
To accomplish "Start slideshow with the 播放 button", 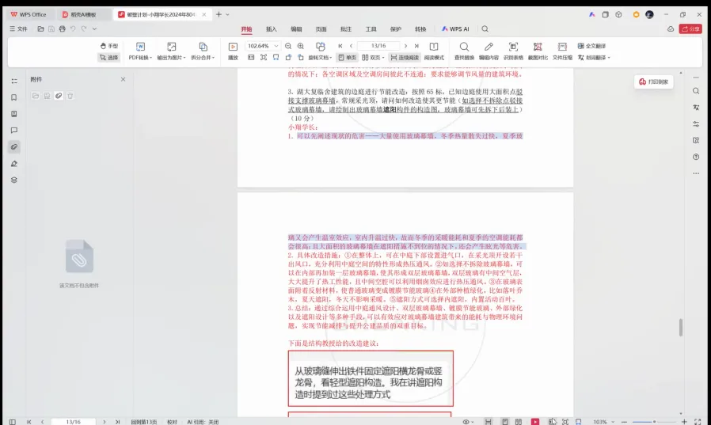I will 233,51.
